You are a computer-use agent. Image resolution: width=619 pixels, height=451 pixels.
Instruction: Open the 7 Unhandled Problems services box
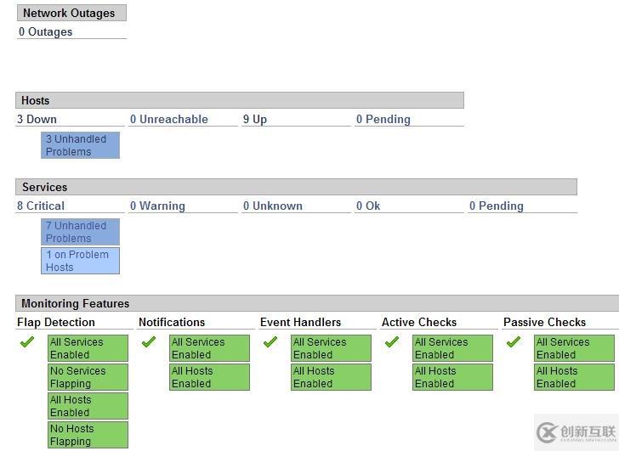pyautogui.click(x=80, y=232)
